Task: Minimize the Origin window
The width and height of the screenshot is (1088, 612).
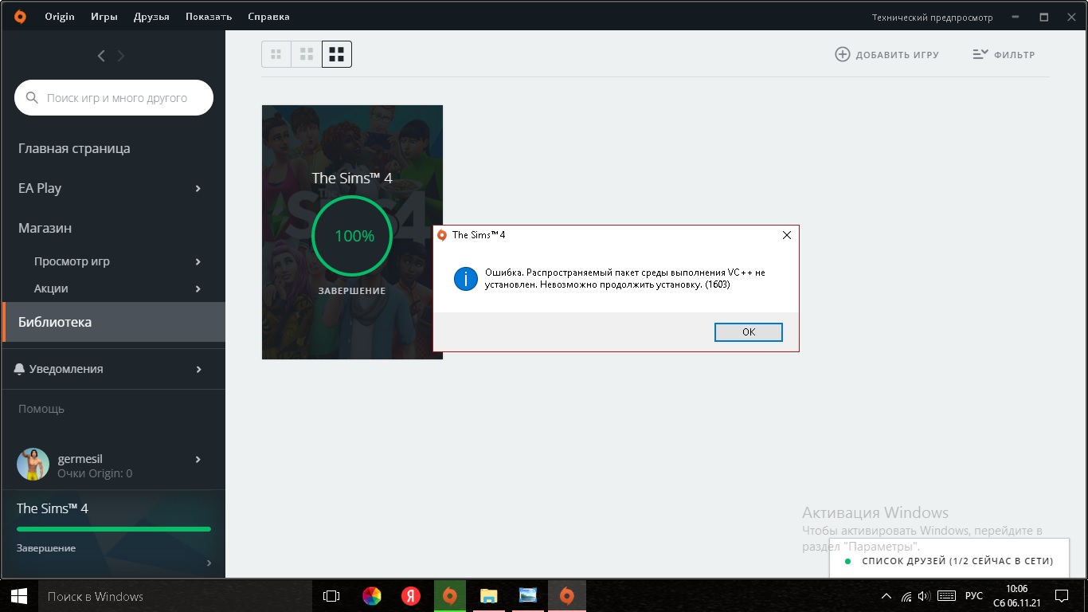Action: click(x=1015, y=17)
